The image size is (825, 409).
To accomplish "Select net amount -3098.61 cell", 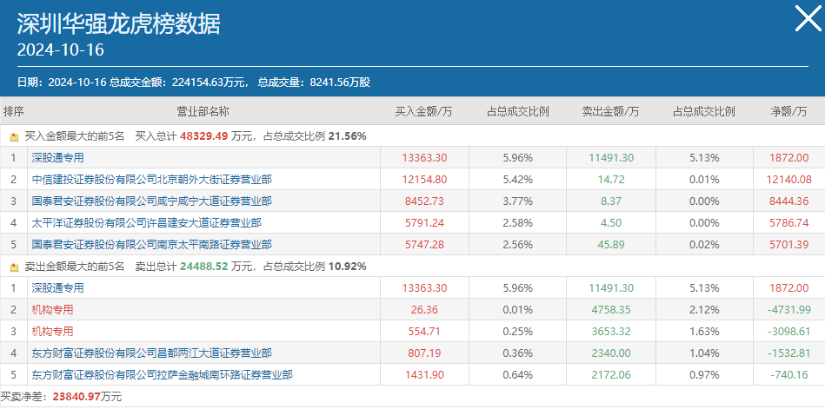I will (x=788, y=332).
